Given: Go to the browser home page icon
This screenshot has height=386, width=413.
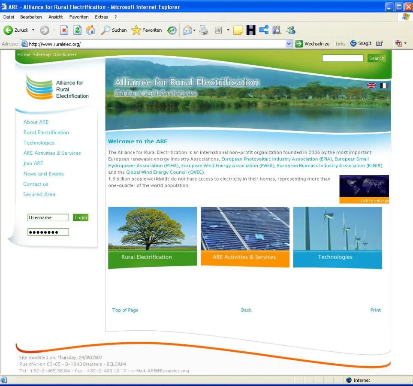Looking at the screenshot, I should [90, 30].
